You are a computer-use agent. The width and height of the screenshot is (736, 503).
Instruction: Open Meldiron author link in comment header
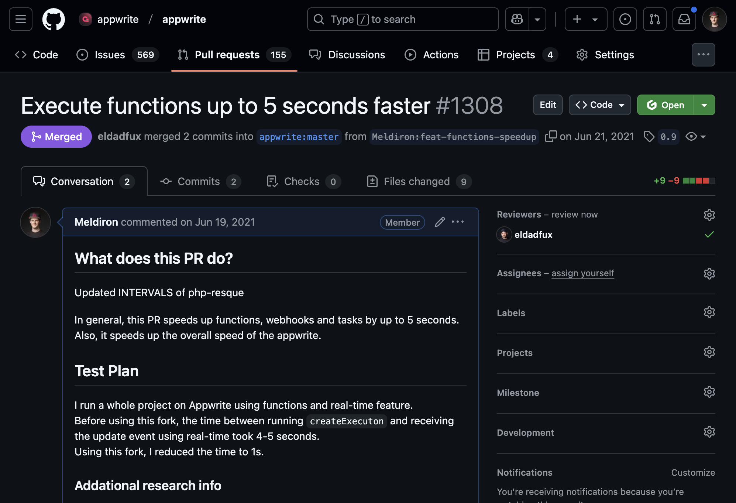[96, 222]
